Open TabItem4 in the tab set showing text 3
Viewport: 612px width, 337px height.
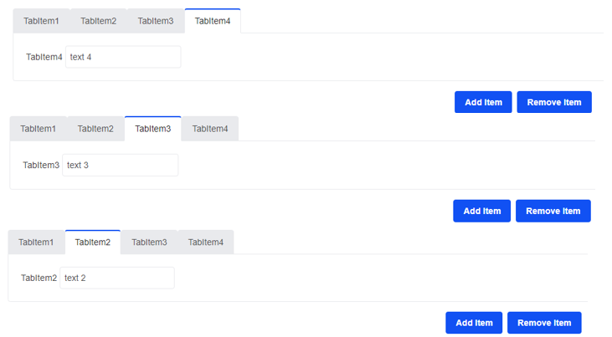pos(210,129)
